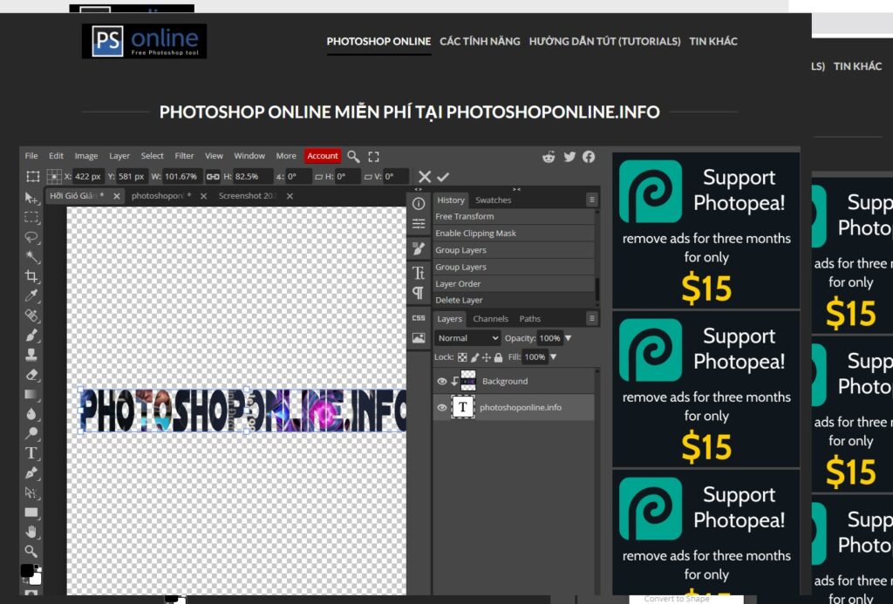893x604 pixels.
Task: Click the search magnifier in menu bar
Action: (x=353, y=156)
